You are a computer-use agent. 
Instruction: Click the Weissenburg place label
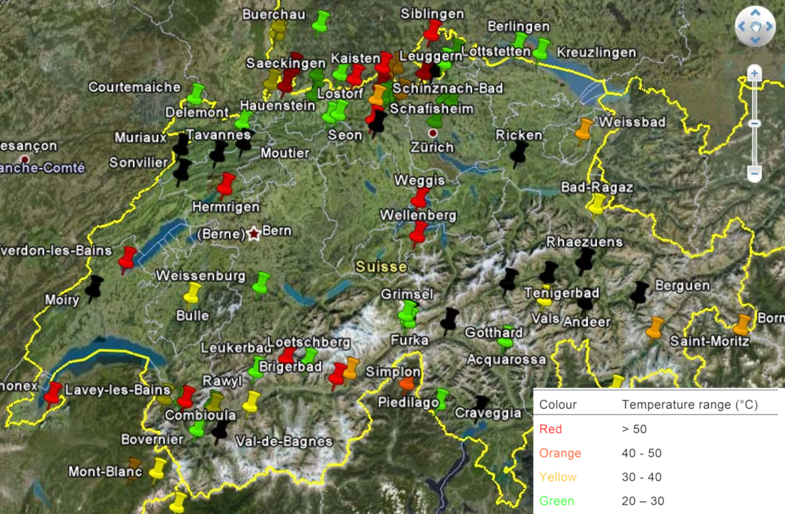(200, 276)
